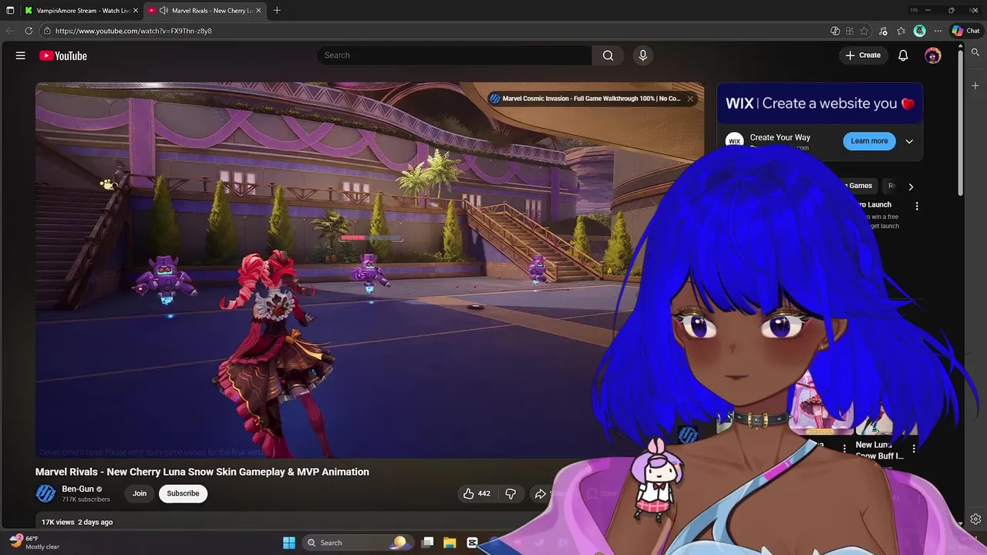The width and height of the screenshot is (987, 555).
Task: Select the Games category chip
Action: pos(860,186)
